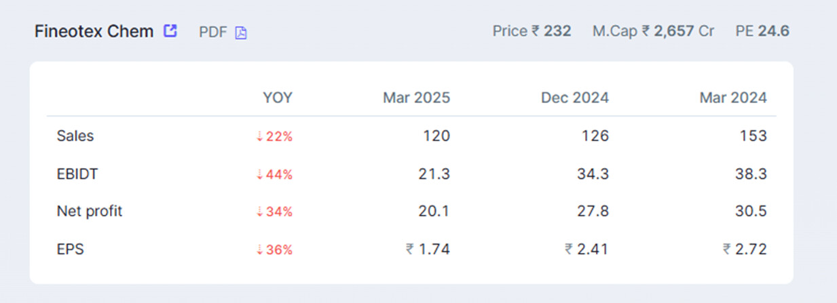Screen dimensions: 837x303
Task: Click the EBIDT row label
Action: tap(77, 174)
